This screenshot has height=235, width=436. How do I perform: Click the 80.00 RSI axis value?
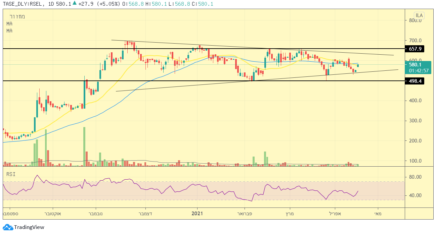point(416,177)
